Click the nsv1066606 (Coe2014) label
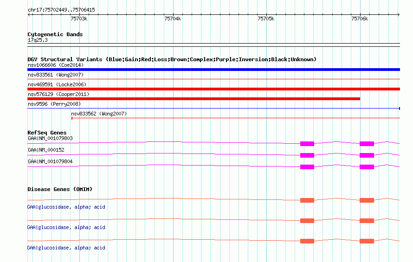The image size is (413, 262). coord(56,65)
